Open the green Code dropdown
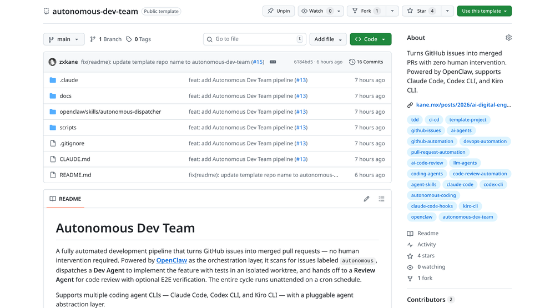This screenshot has width=555, height=308. coord(371,39)
